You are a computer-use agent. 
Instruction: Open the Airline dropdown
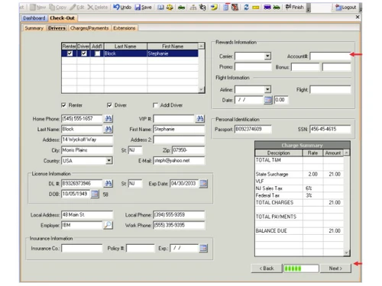pyautogui.click(x=267, y=89)
